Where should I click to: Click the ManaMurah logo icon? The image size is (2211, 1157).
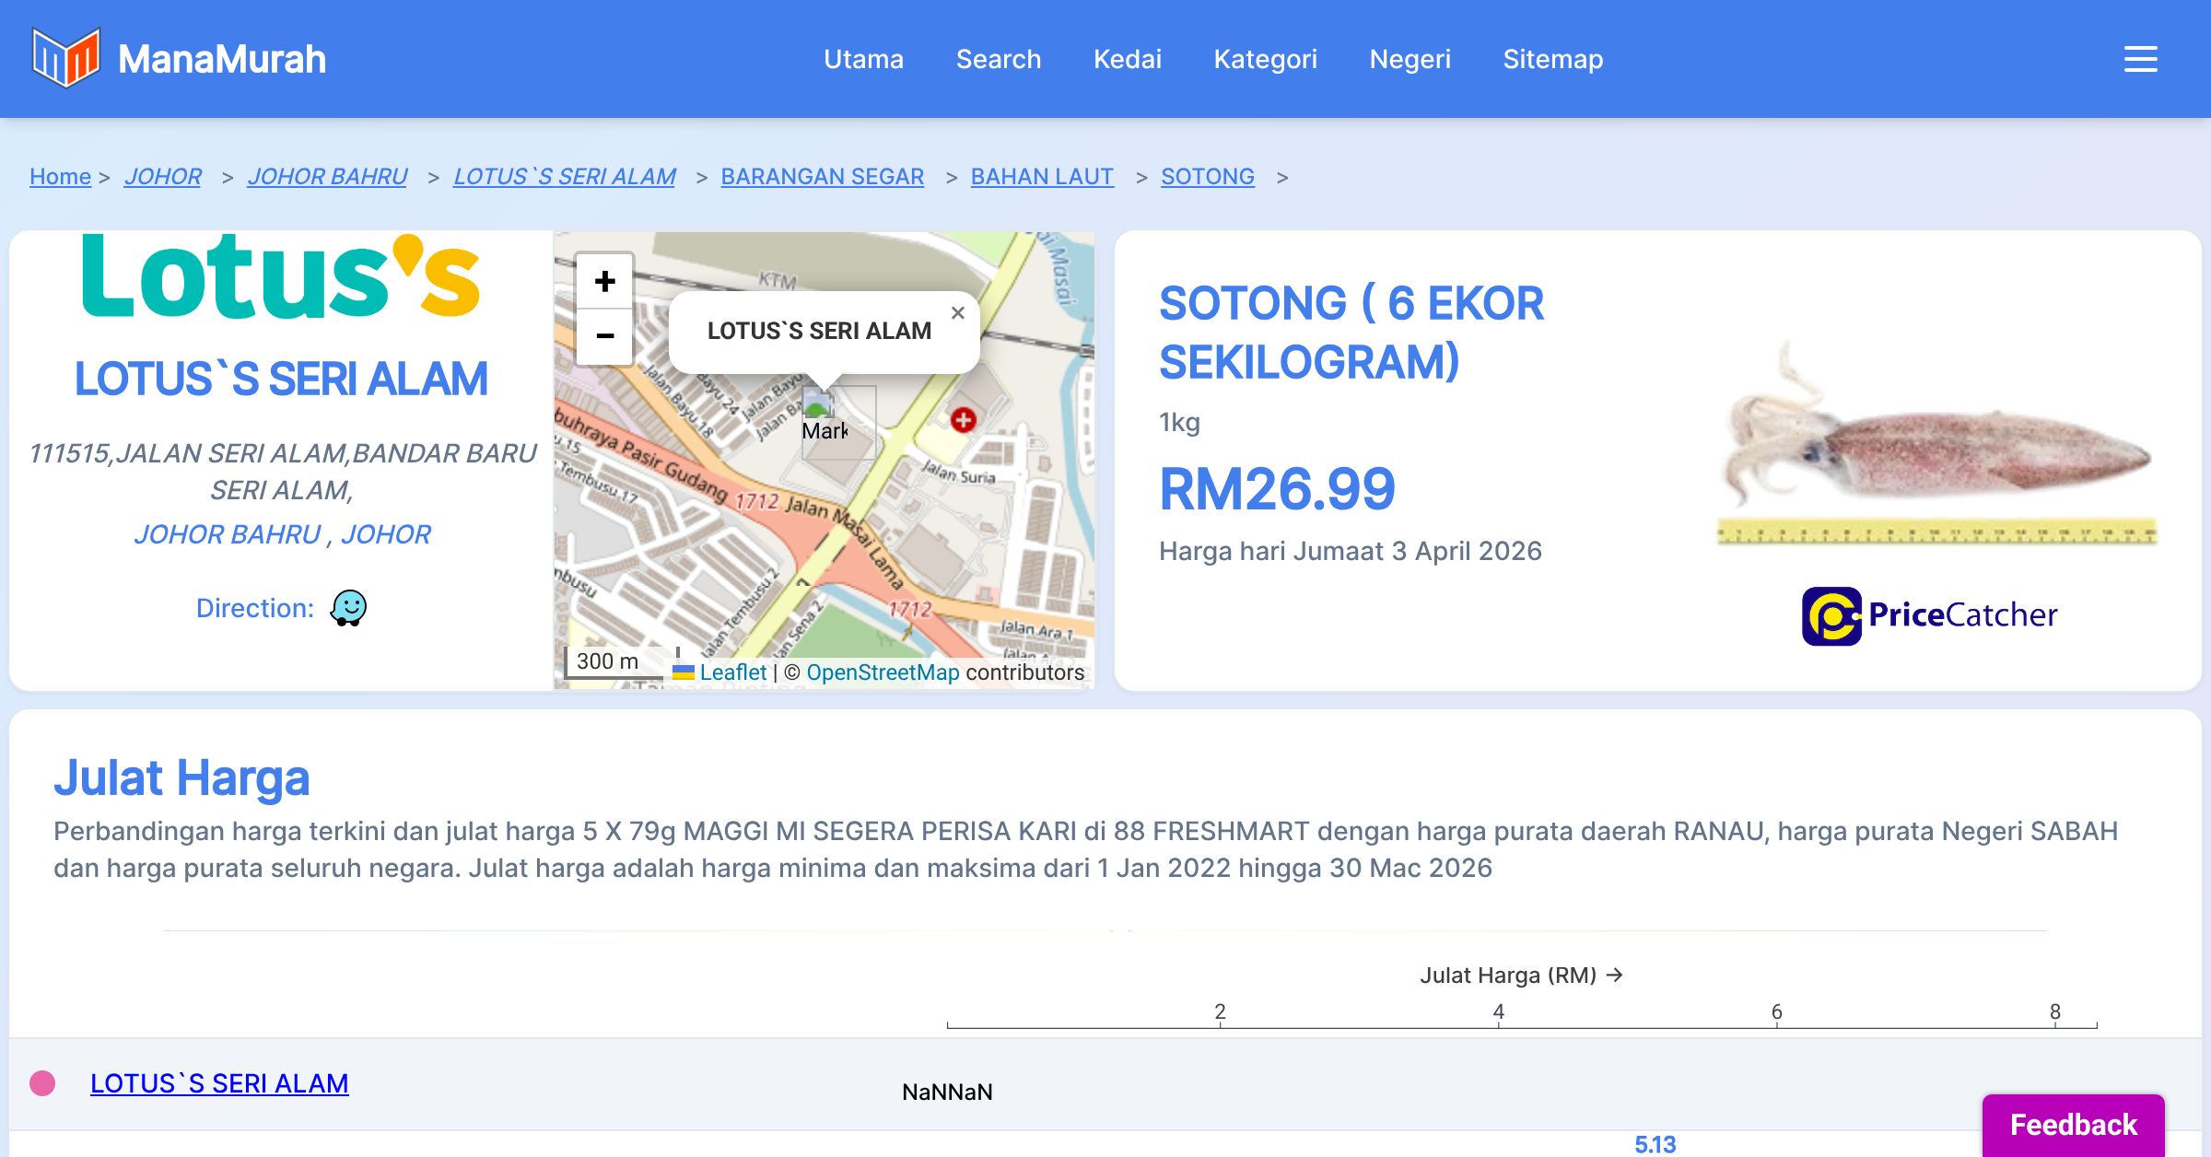pos(65,58)
